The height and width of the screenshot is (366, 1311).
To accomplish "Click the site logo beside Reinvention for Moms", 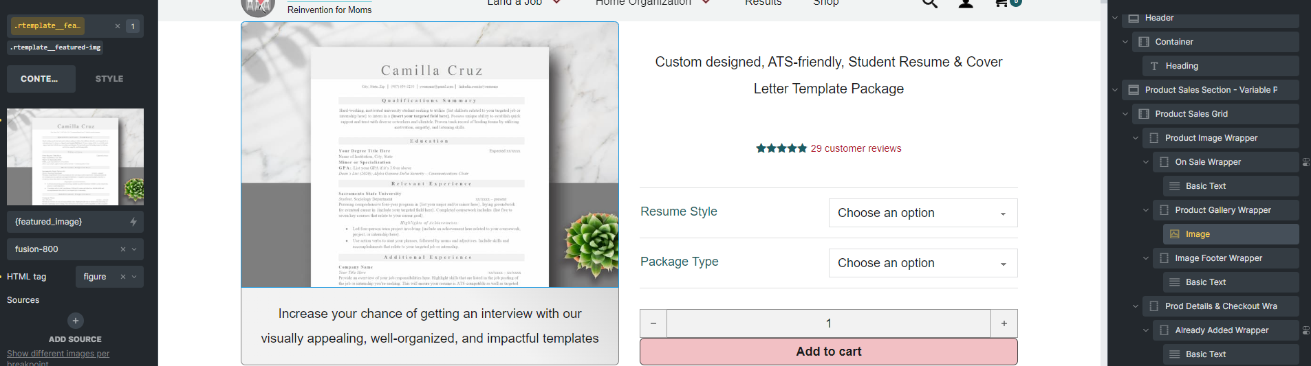I will tap(258, 7).
